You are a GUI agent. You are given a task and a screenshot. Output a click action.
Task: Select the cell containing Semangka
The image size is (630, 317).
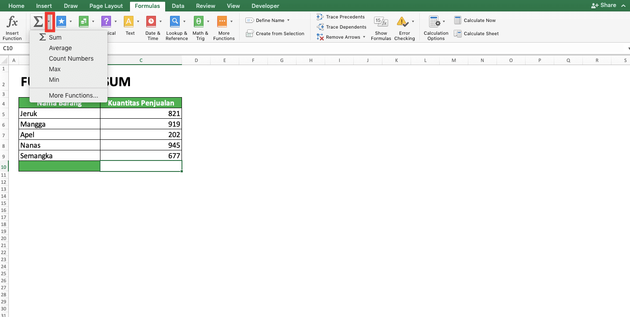pos(59,156)
